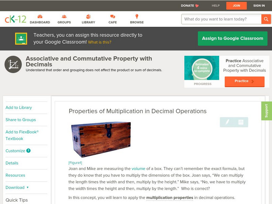272x204 pixels.
Task: Click 'Properties of Multiplication in Decimal Operations' heading
Action: [x=138, y=111]
